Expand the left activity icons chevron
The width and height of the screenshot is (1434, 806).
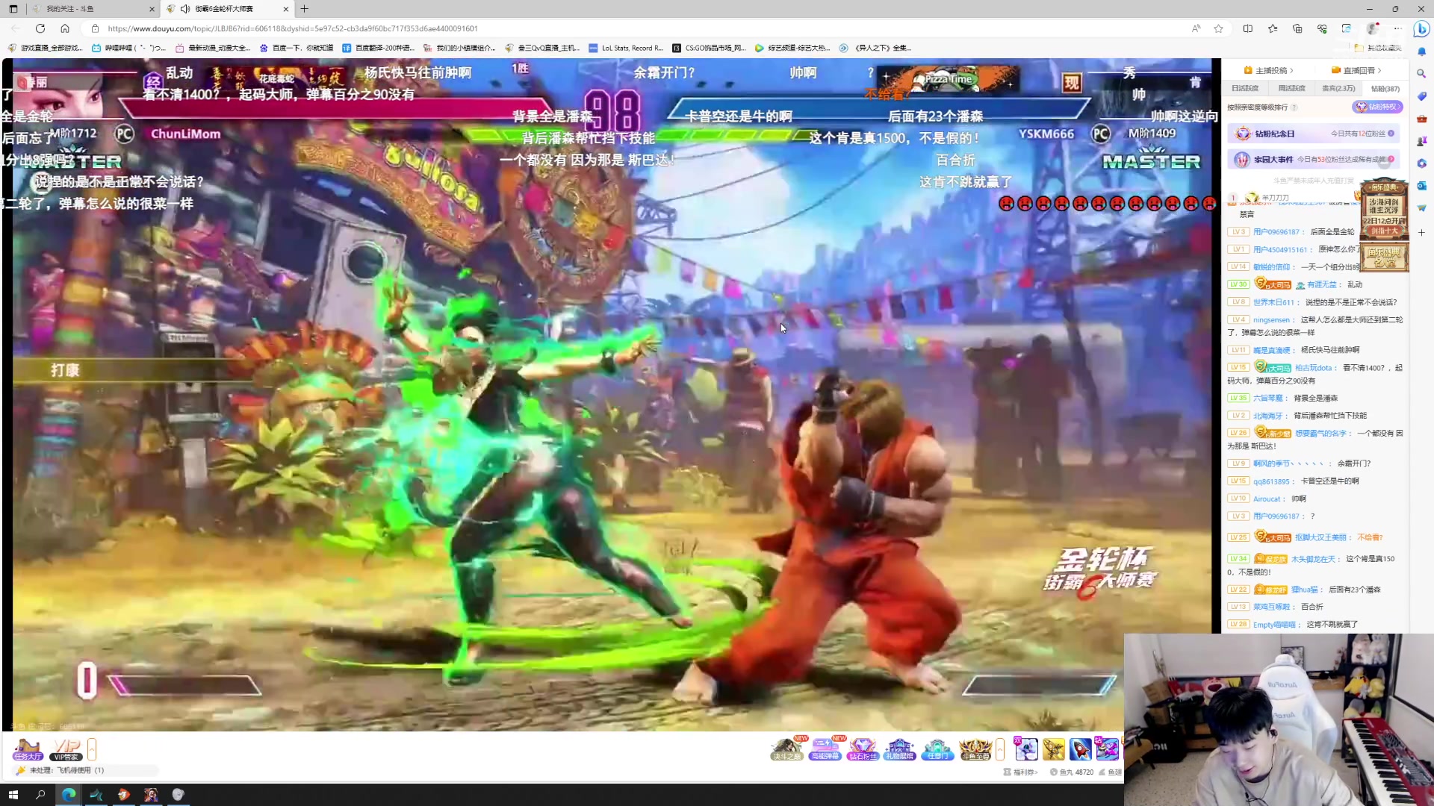92,749
